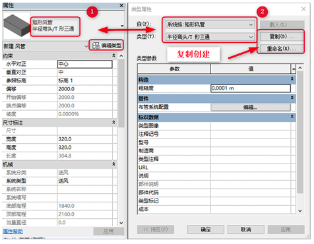Click the 应用 button in Properties panel

click(109, 231)
